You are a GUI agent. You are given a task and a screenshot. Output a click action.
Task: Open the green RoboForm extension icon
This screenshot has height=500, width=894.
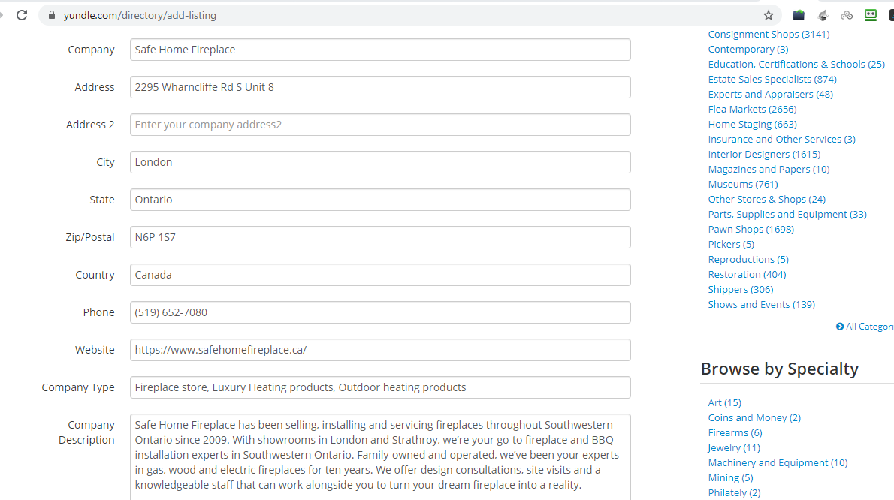pyautogui.click(x=871, y=15)
